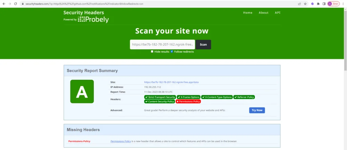Screen dimensions: 347x150
Task: Open the About nav item
Action: (x=264, y=12)
